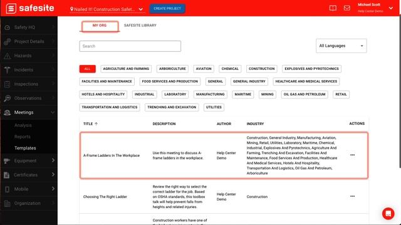401x225 pixels.
Task: Filter by Trenching And Excavation
Action: (x=172, y=107)
